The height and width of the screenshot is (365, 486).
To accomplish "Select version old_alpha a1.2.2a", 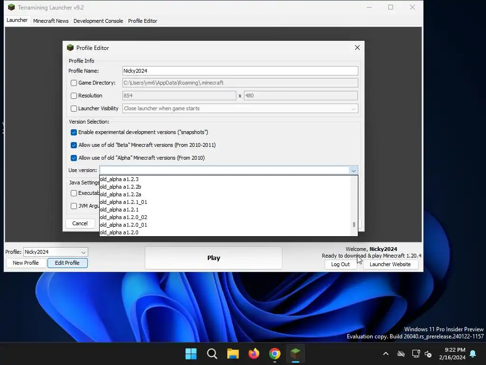I will pos(225,194).
